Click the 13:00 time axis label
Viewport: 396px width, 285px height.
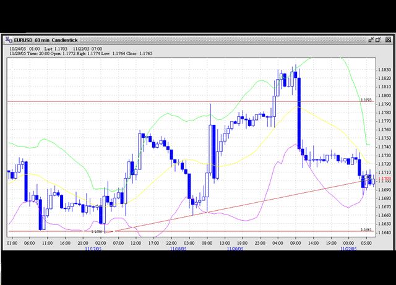coord(225,243)
